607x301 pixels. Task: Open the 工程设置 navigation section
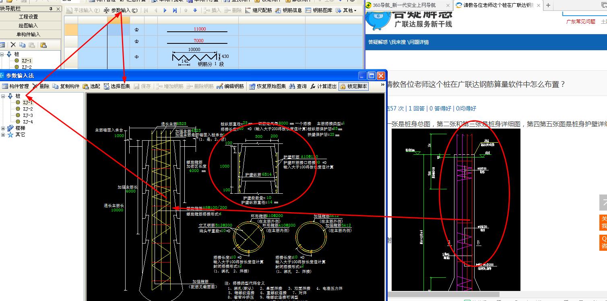click(x=28, y=17)
